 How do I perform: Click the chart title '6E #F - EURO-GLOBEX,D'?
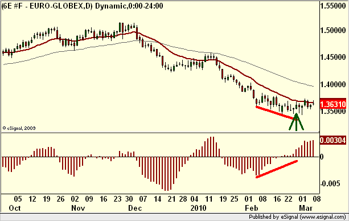[x=47, y=6]
